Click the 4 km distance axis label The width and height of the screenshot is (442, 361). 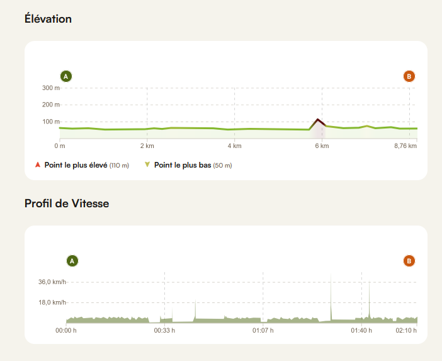click(234, 146)
